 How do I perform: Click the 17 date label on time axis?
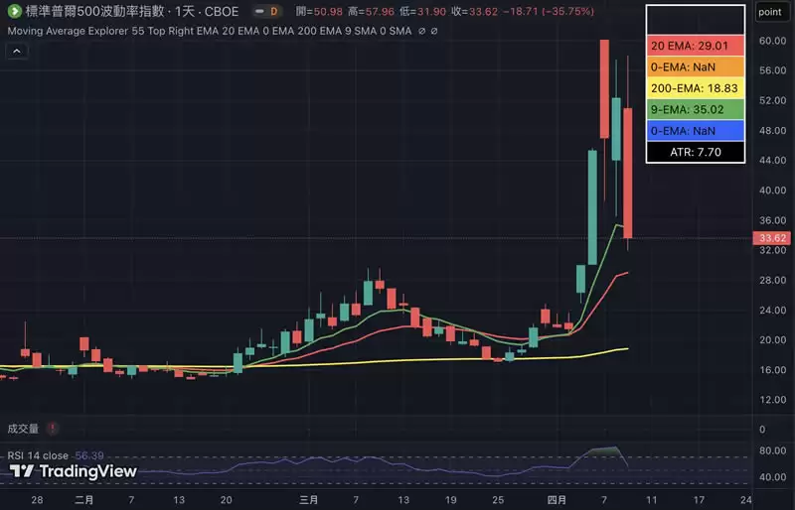click(699, 500)
